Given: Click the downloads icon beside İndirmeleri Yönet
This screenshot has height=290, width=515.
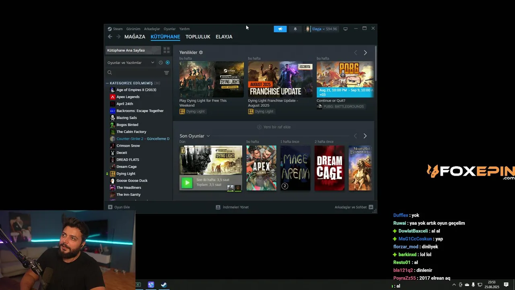Looking at the screenshot, I should [x=218, y=207].
